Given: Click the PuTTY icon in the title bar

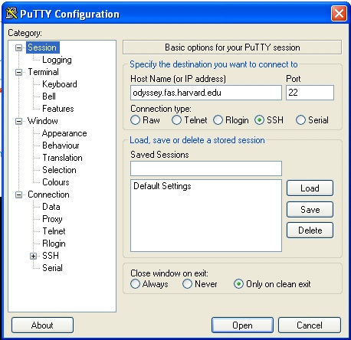Looking at the screenshot, I should coord(11,14).
